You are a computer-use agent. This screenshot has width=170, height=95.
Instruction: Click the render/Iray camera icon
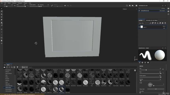pos(136,6)
